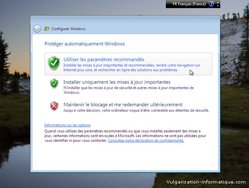Click the red shield beside Maintenir le blocage
The image size is (249, 188).
pyautogui.click(x=54, y=106)
